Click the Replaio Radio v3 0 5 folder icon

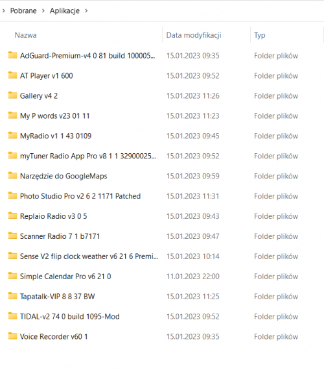click(12, 216)
